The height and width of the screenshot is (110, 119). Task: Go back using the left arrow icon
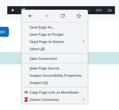[30, 16]
